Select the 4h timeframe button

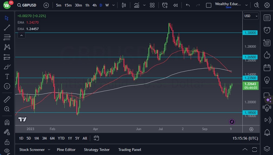(x=94, y=5)
